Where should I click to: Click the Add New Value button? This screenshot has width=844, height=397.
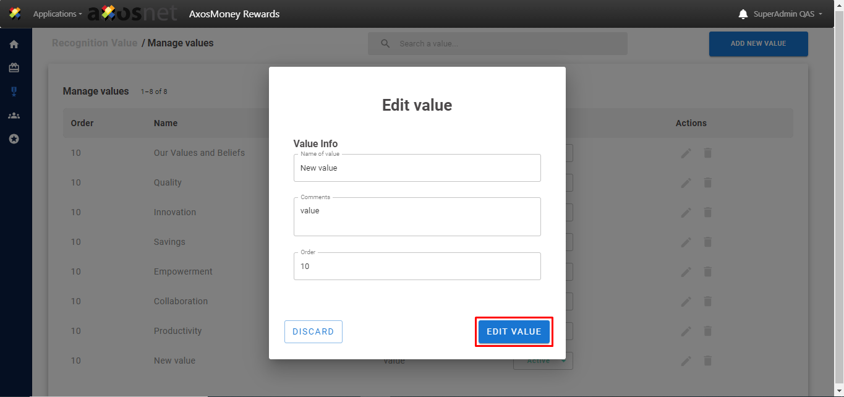(758, 44)
